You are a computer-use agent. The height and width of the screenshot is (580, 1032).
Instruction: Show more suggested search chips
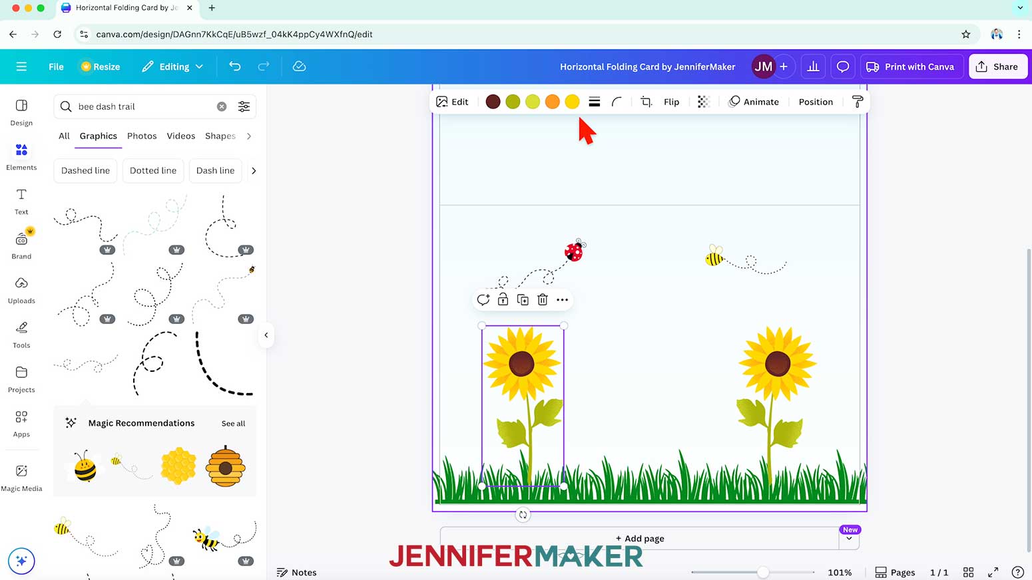253,171
